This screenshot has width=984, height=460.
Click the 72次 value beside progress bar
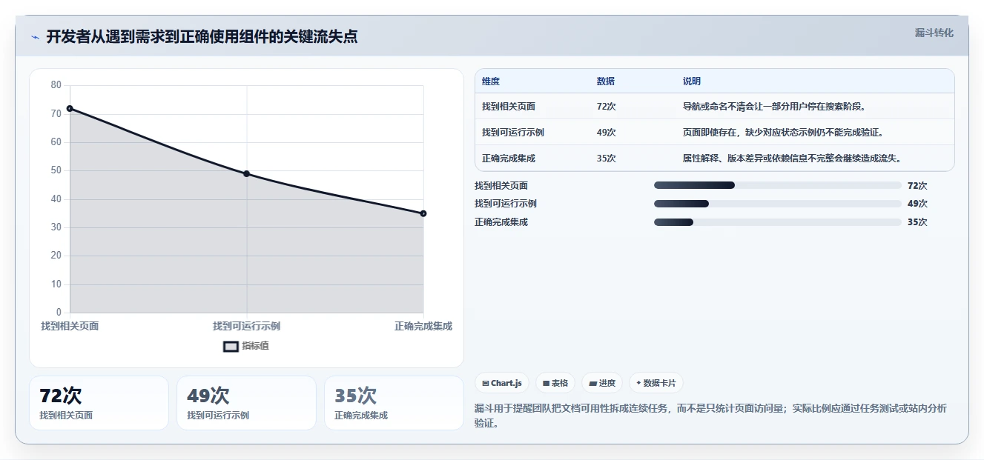point(917,185)
